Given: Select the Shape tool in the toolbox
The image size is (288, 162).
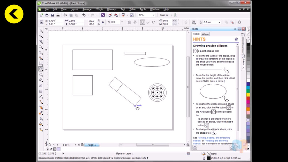Looking at the screenshot, I should point(41,36).
